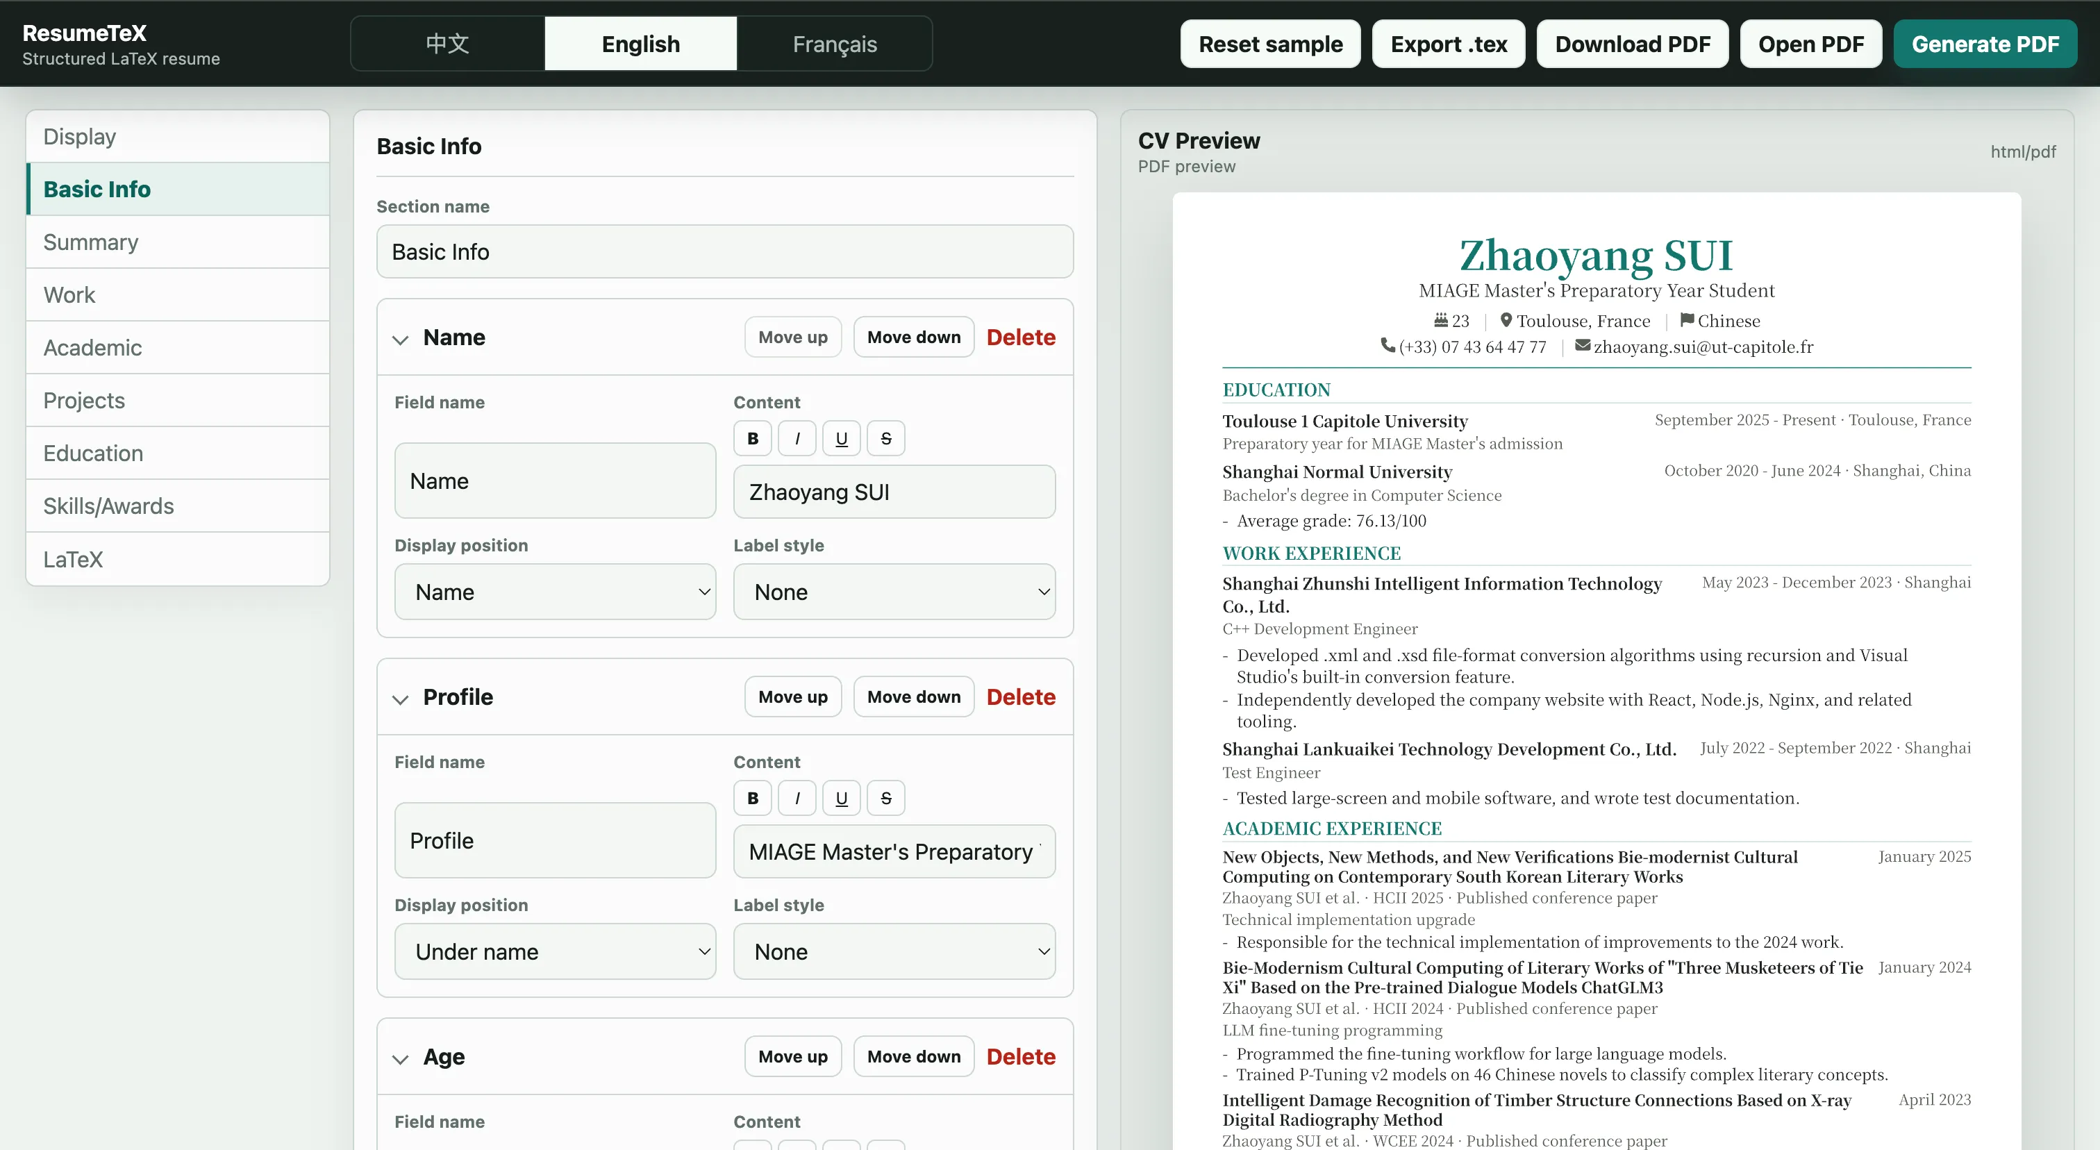This screenshot has height=1150, width=2100.
Task: Click Italic button in Name content toolbar
Action: pyautogui.click(x=797, y=438)
